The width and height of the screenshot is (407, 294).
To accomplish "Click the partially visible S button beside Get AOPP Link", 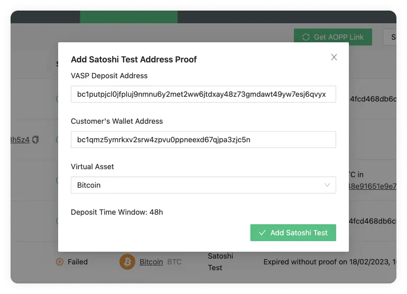I will [390, 37].
